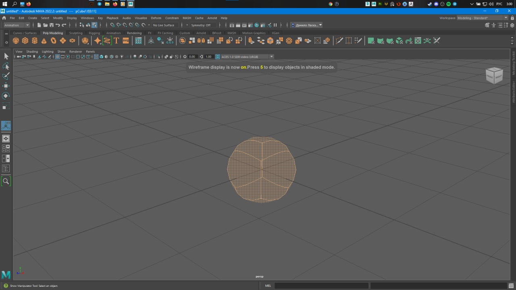Click the magnifier search icon in toolbox
This screenshot has width=516, height=290.
tap(6, 181)
